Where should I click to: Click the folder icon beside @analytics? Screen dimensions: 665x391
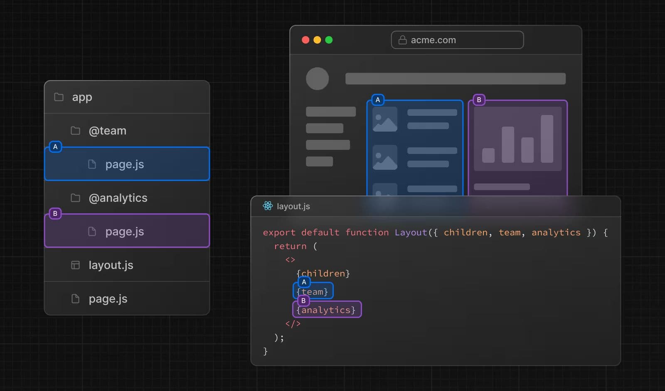(76, 198)
